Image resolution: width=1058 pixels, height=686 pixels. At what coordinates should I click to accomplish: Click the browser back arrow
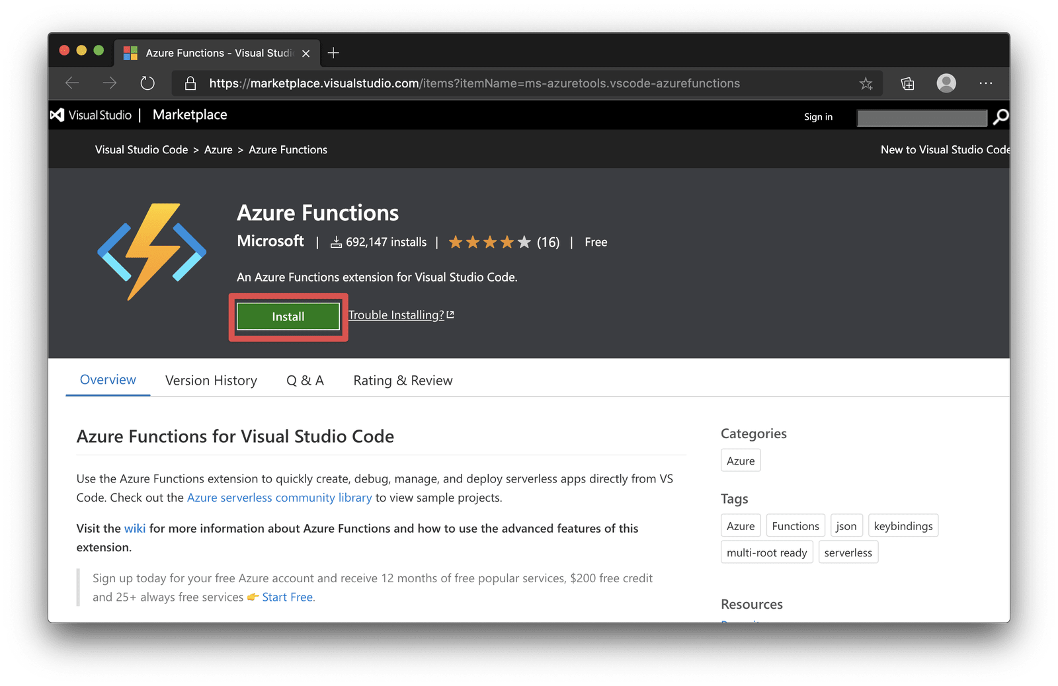point(72,83)
